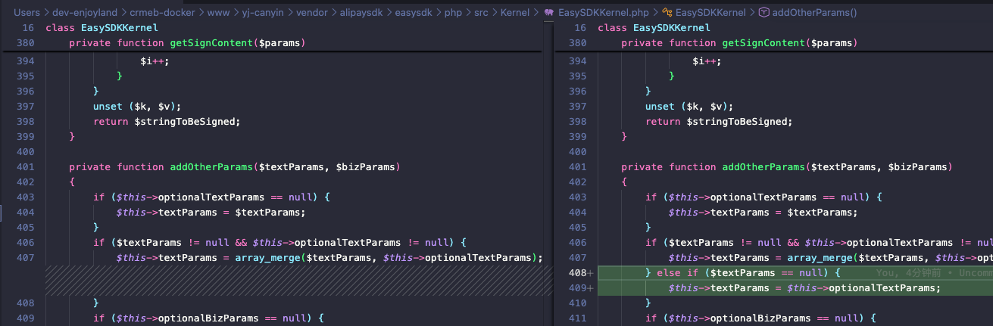Screen dimensions: 993x326
Task: Click the class symbol icon before EasySDKKernel
Action: [x=667, y=13]
